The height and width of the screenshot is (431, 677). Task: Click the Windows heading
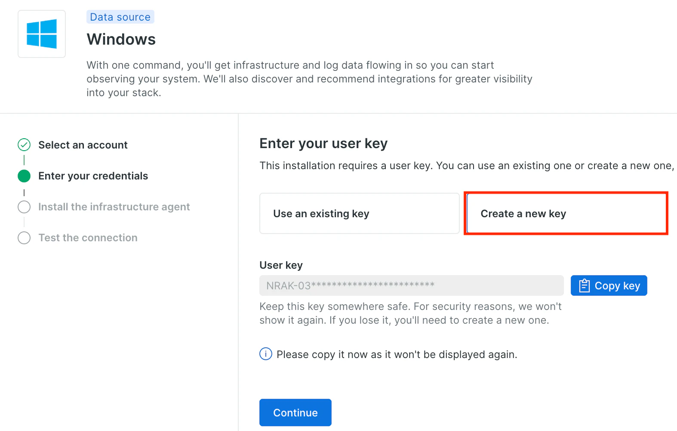coord(121,39)
